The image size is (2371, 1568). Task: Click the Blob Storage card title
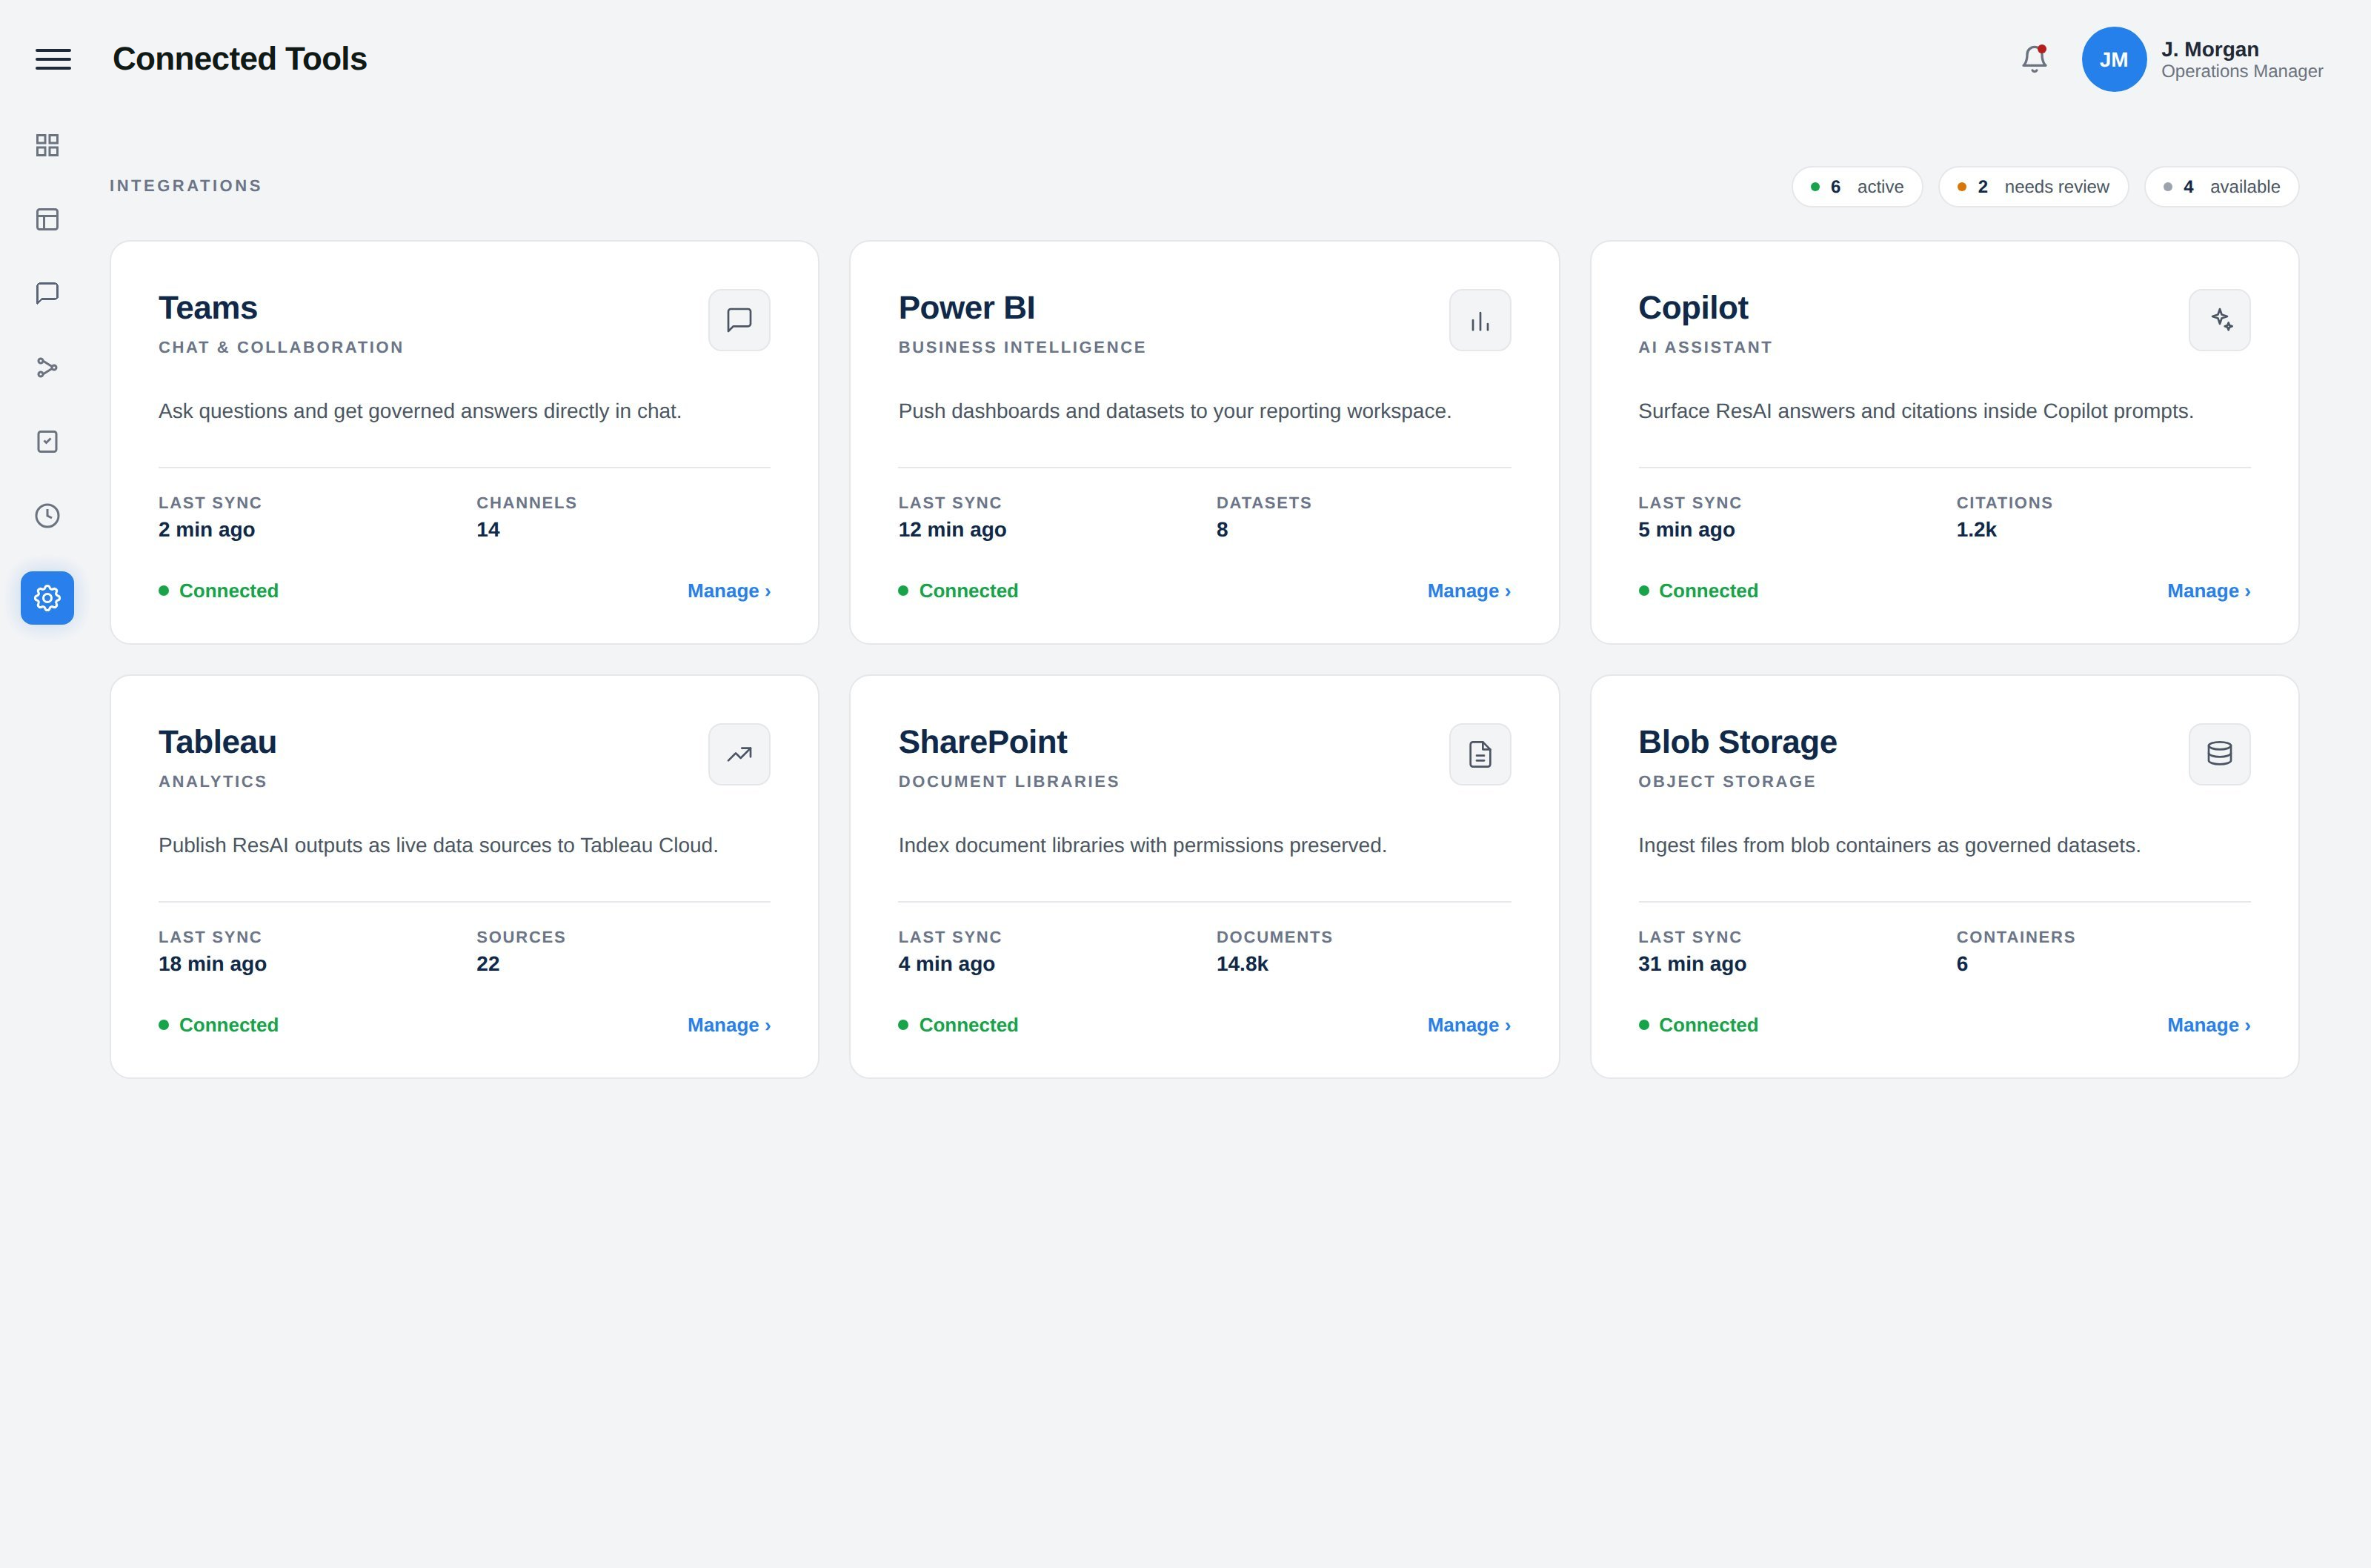(x=1737, y=742)
